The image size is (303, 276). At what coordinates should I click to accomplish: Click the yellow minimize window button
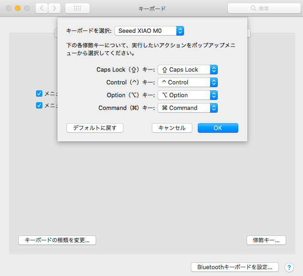pos(18,8)
